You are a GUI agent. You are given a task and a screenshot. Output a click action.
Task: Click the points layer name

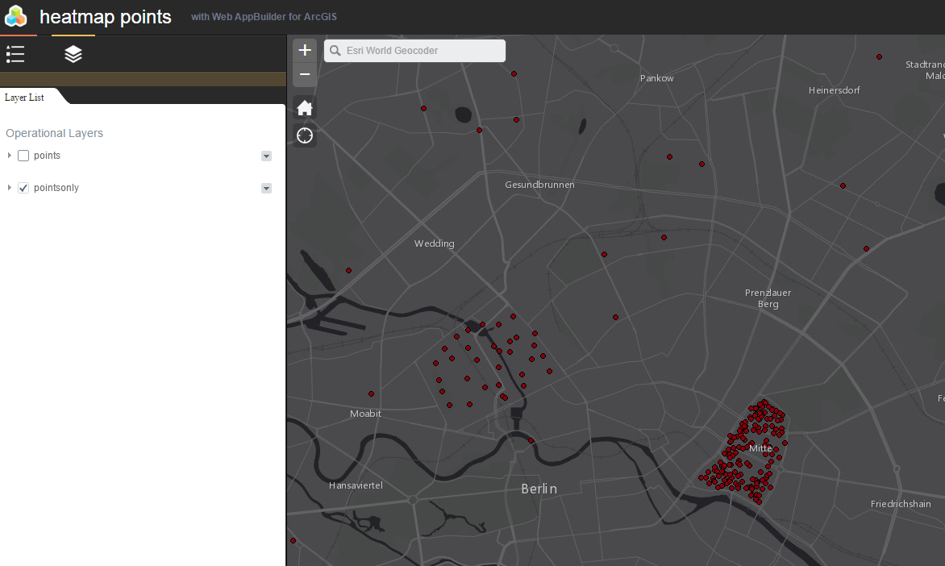pos(47,156)
